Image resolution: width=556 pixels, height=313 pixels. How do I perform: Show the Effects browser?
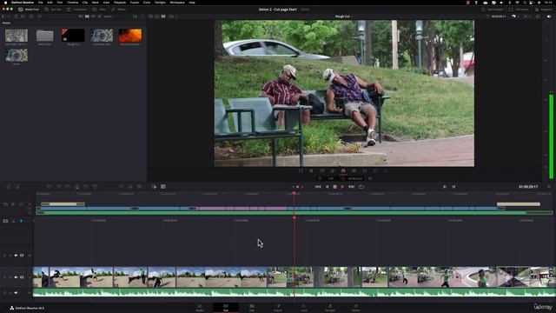point(119,10)
